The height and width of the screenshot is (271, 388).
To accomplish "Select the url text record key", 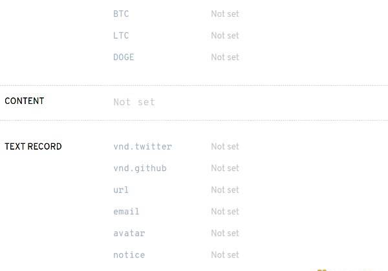I will pos(121,190).
